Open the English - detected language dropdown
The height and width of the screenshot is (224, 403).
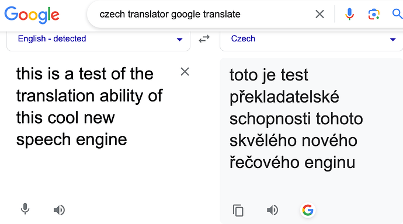[99, 40]
